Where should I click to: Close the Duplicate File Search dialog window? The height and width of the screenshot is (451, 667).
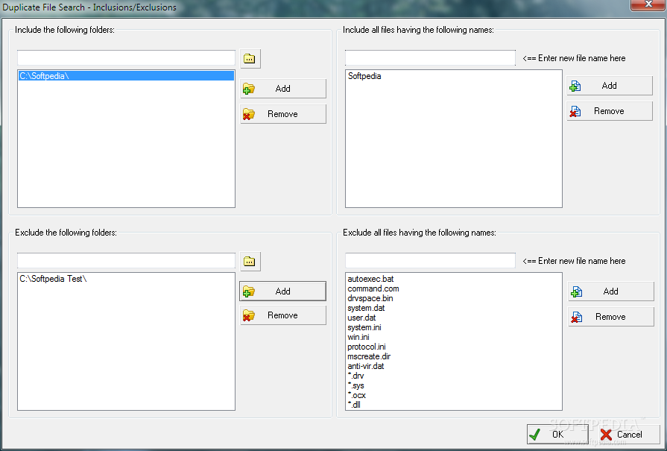pos(648,4)
